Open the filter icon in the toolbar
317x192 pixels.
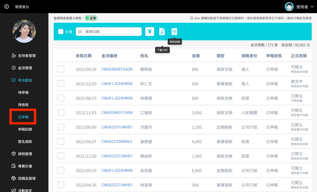click(x=150, y=32)
